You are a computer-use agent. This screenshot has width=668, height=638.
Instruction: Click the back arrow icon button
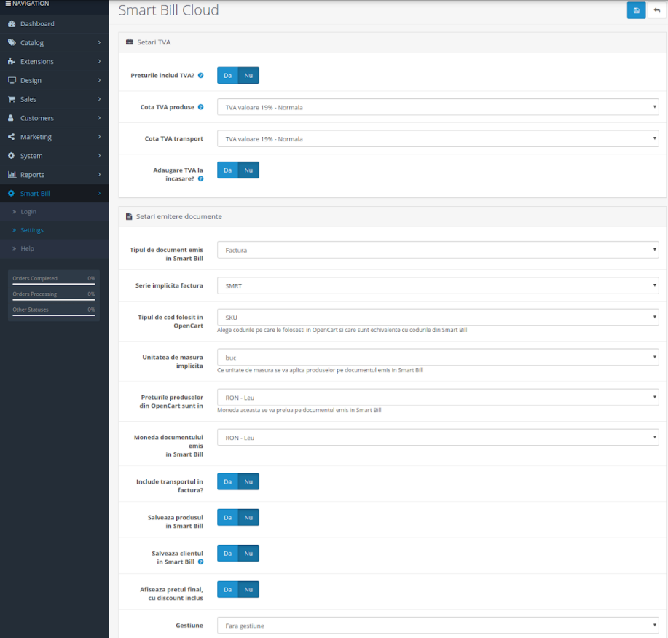(656, 10)
